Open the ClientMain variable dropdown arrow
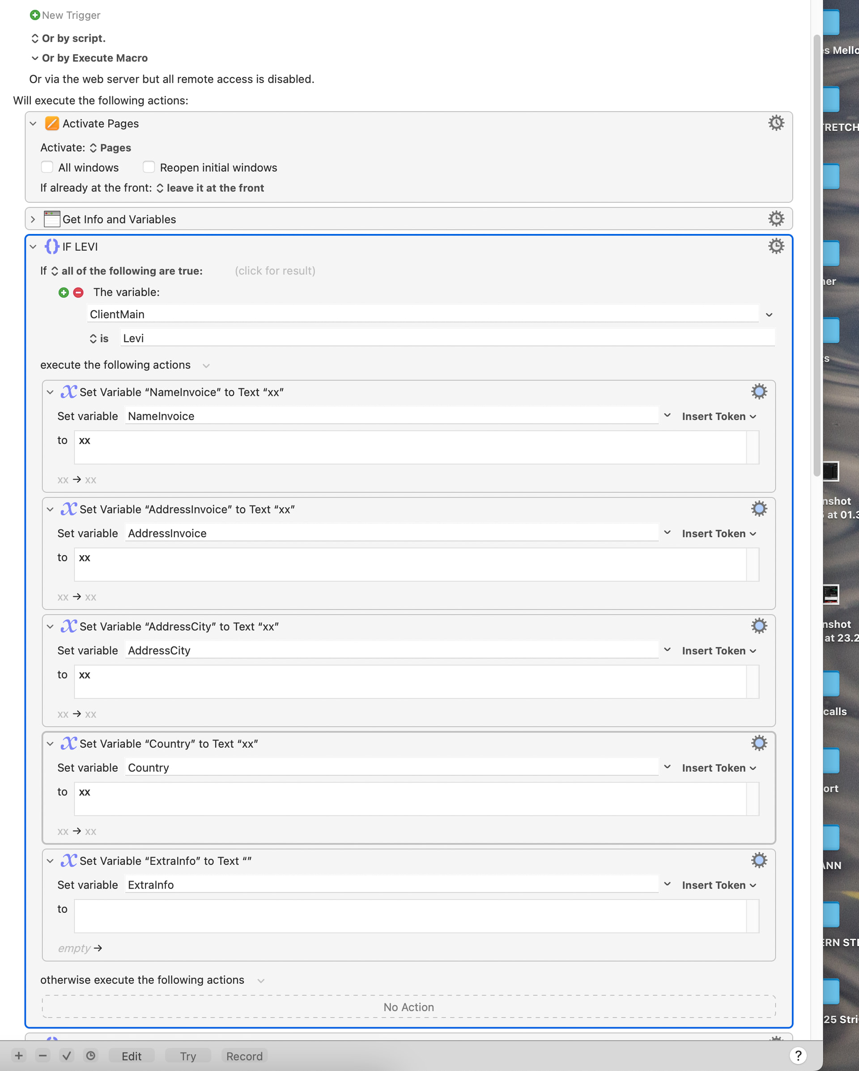 [x=769, y=314]
